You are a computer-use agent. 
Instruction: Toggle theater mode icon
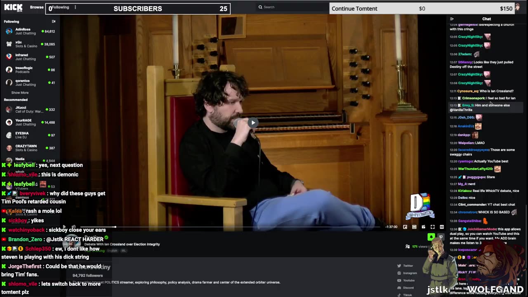point(414,227)
